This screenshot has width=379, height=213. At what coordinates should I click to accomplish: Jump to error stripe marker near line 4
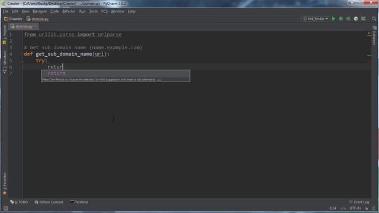click(369, 55)
